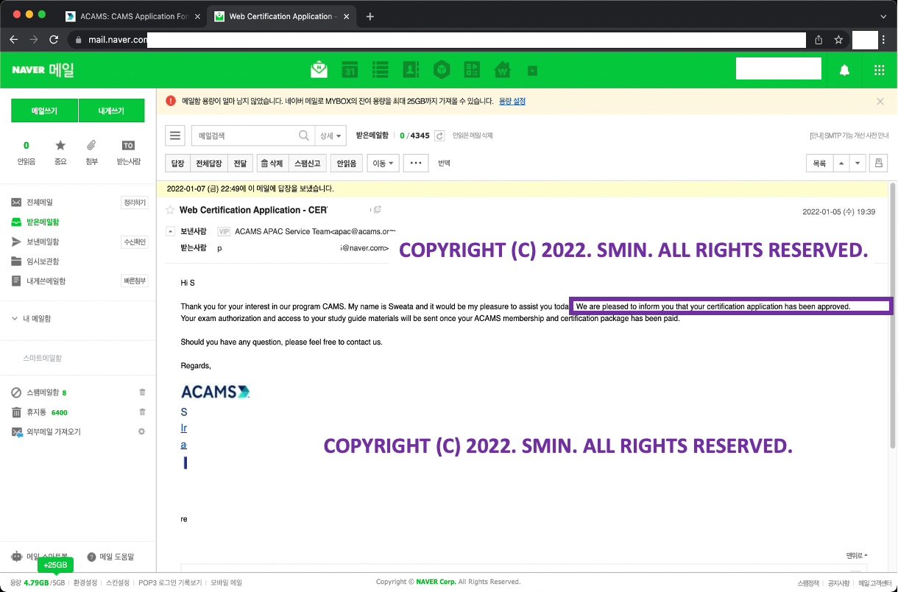This screenshot has height=592, width=898.
Task: Star the Web Certification Application email
Action: tap(171, 210)
